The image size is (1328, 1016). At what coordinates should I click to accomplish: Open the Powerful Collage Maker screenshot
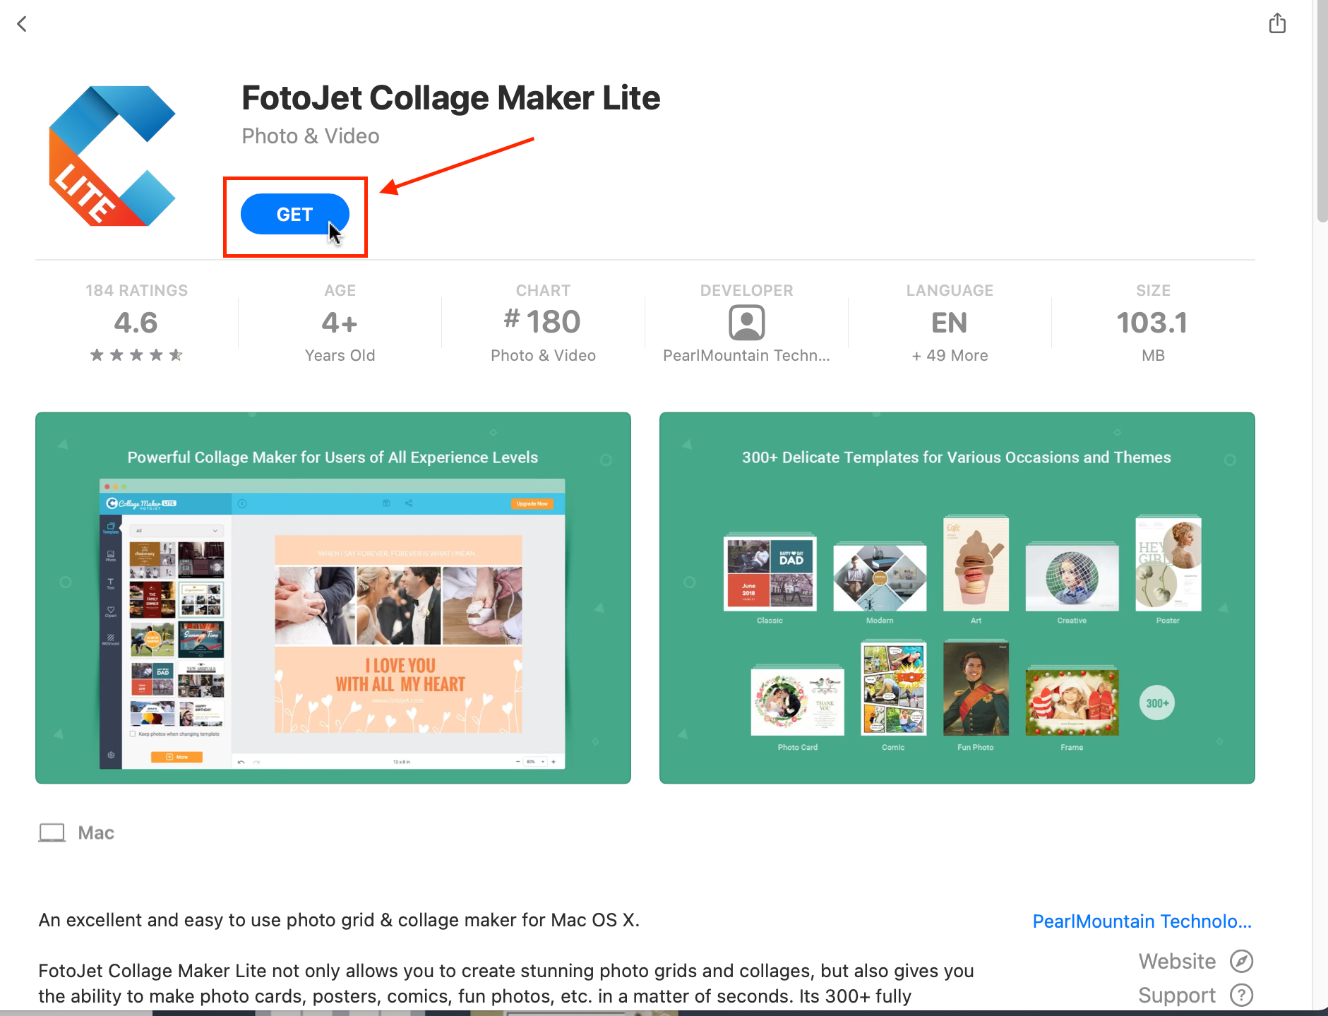tap(333, 598)
